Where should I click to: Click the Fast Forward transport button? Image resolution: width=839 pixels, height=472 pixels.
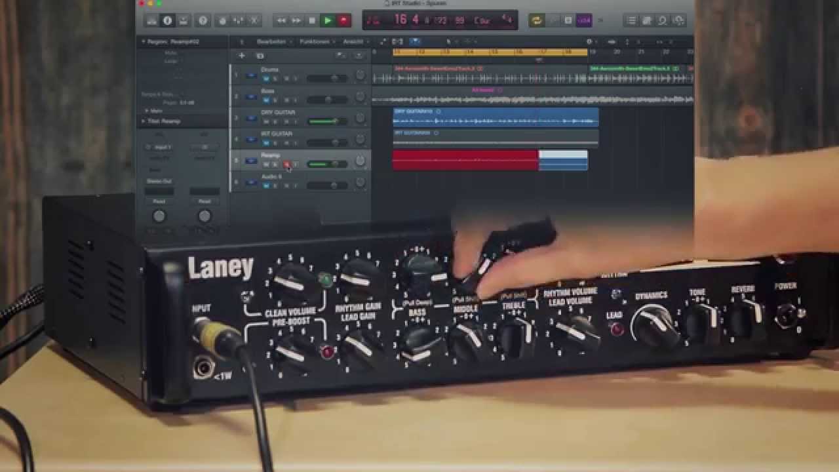pos(296,21)
